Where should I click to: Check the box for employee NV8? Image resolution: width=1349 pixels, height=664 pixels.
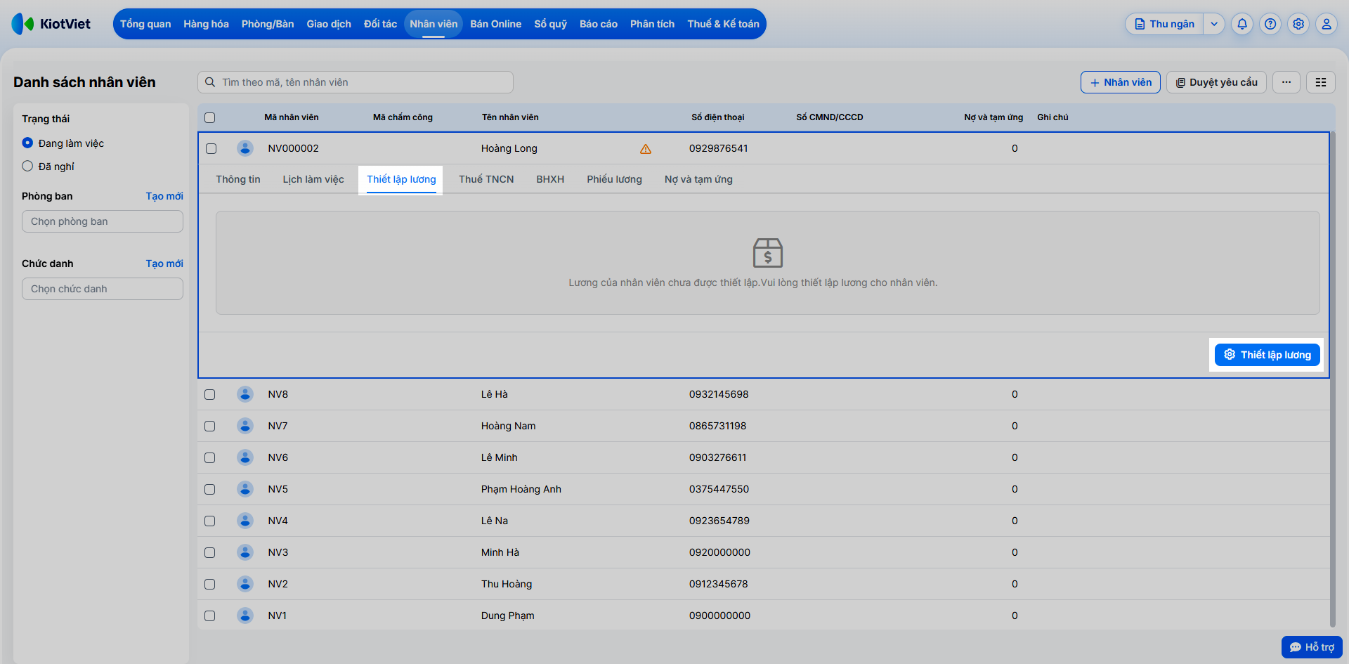click(210, 394)
